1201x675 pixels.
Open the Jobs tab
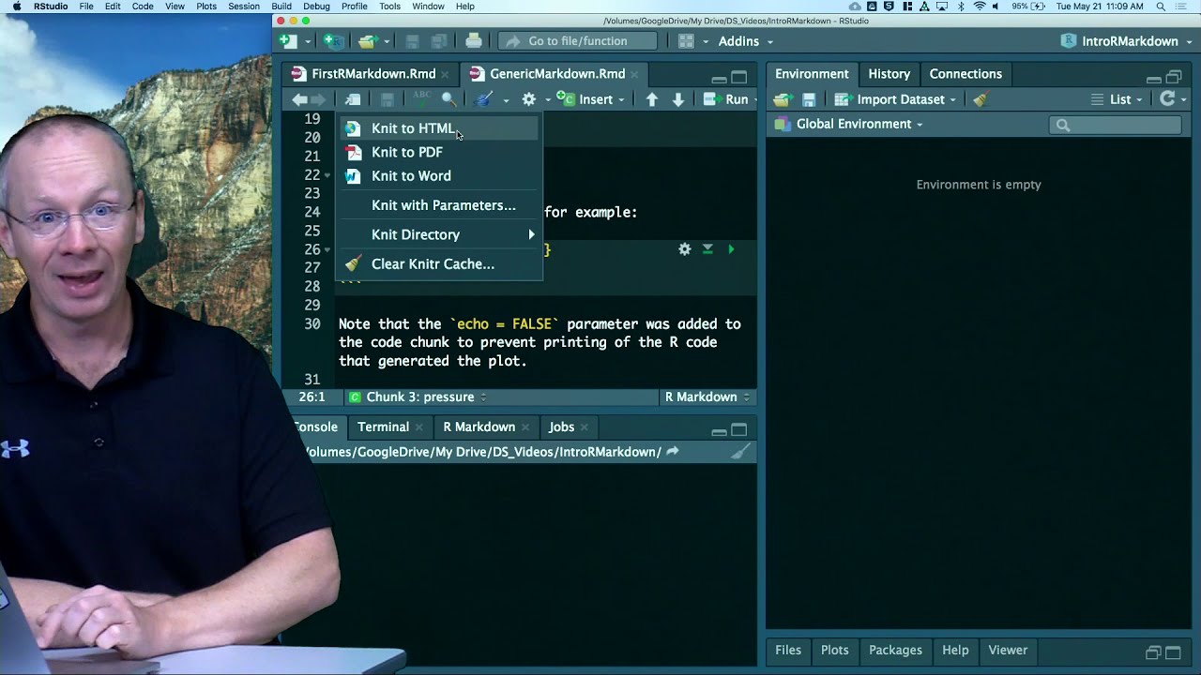pos(561,427)
